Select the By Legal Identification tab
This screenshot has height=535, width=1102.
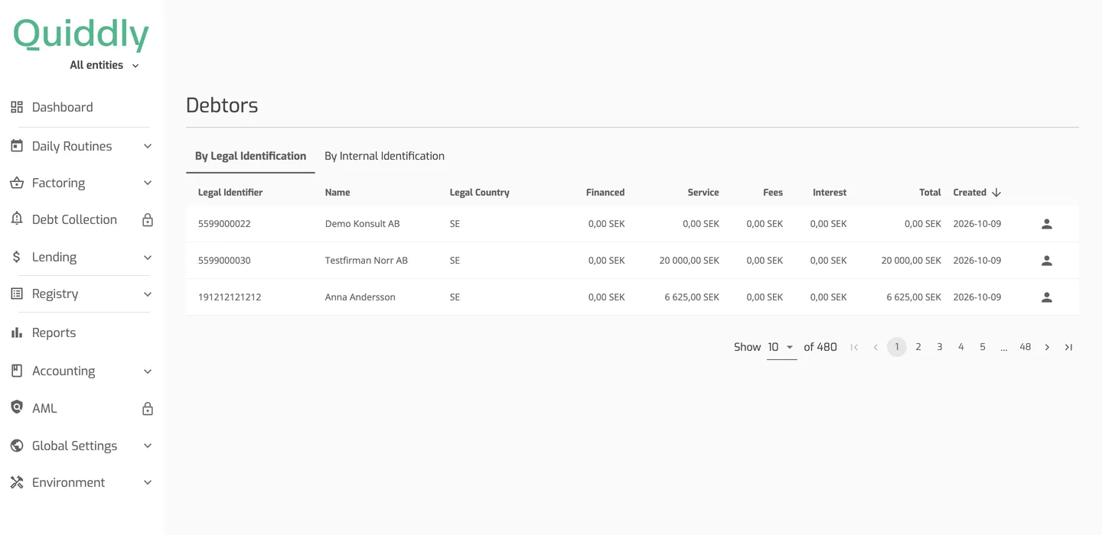pyautogui.click(x=250, y=156)
